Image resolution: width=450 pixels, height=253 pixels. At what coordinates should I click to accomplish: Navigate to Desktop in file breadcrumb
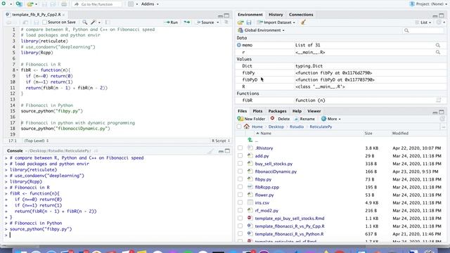[276, 126]
